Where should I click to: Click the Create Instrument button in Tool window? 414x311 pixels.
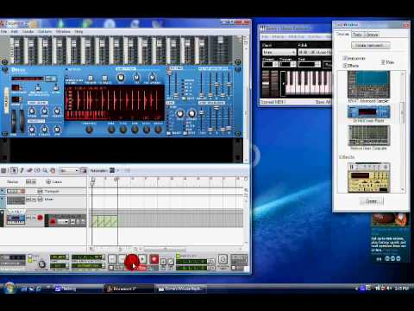tap(371, 45)
